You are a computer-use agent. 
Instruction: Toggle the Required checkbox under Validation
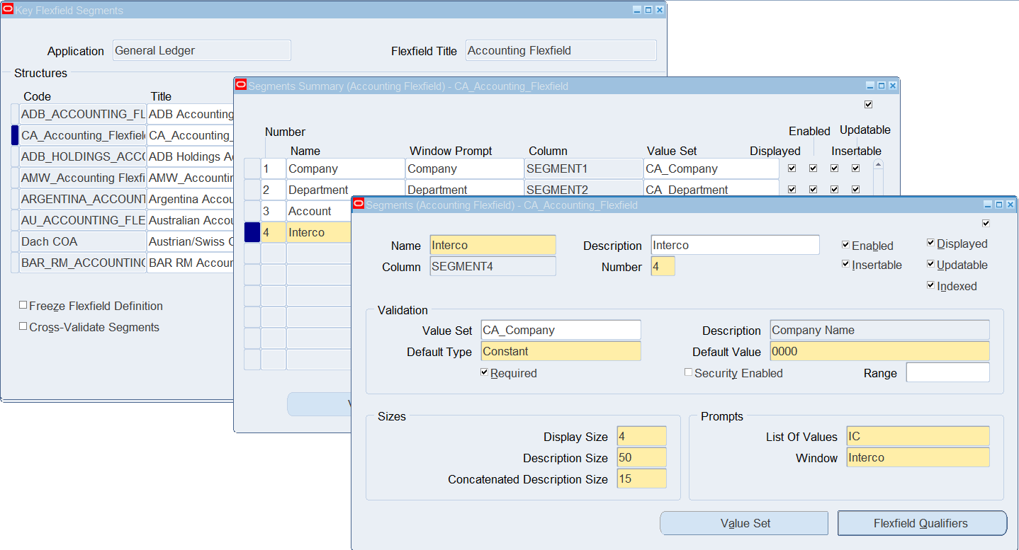485,372
